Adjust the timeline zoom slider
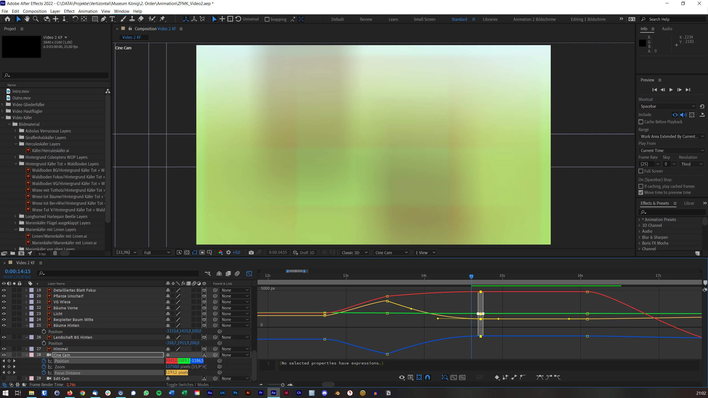 [282, 385]
